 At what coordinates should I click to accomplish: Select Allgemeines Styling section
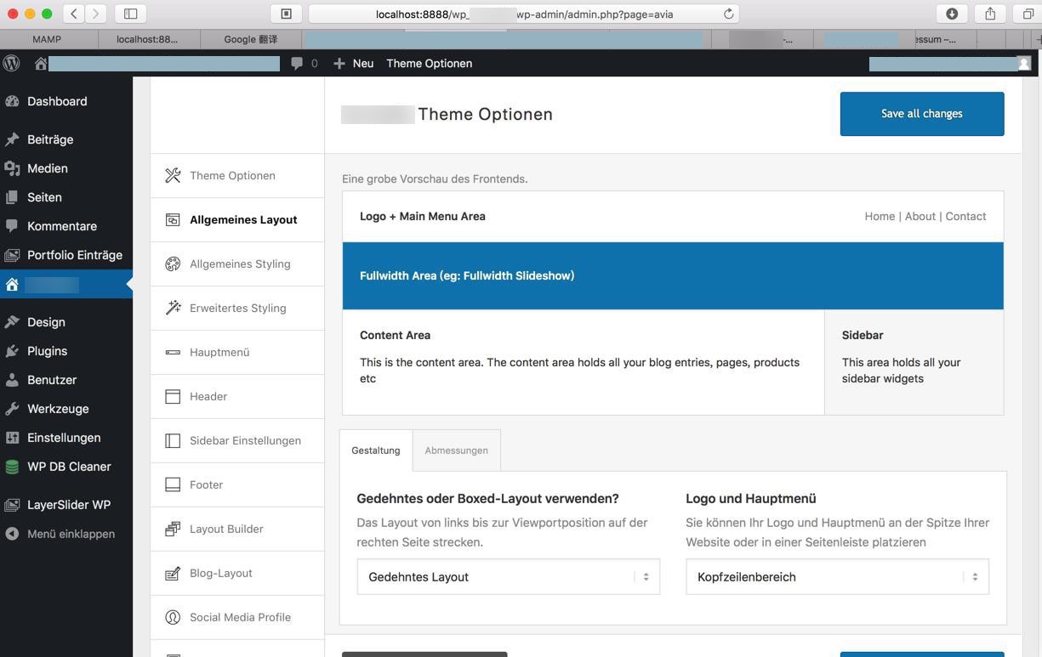(x=239, y=264)
